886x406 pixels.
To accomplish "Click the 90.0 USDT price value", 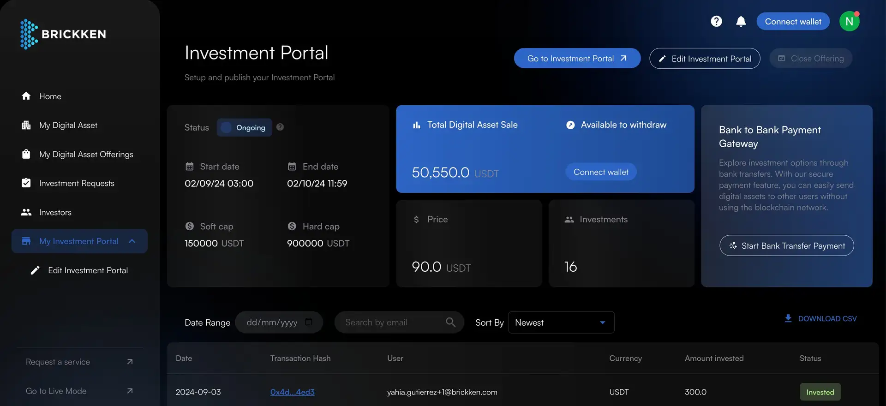I will pos(441,267).
